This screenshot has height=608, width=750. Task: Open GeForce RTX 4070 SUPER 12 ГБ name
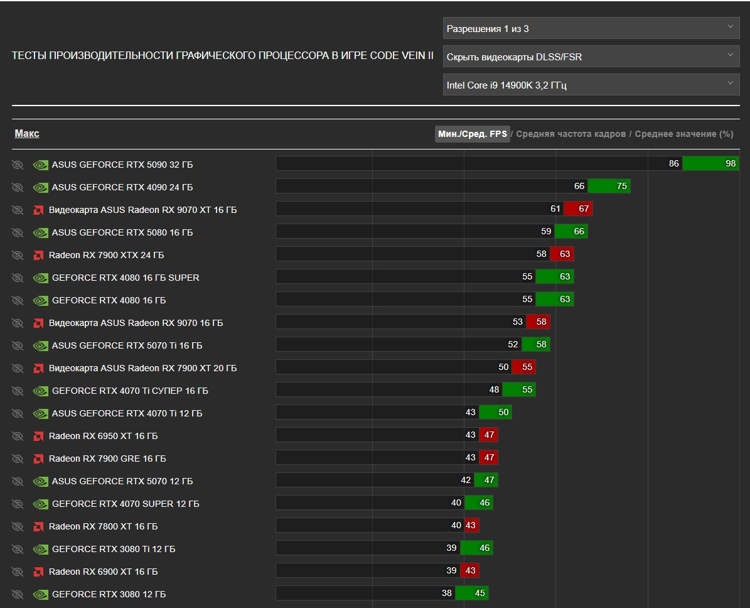[126, 504]
